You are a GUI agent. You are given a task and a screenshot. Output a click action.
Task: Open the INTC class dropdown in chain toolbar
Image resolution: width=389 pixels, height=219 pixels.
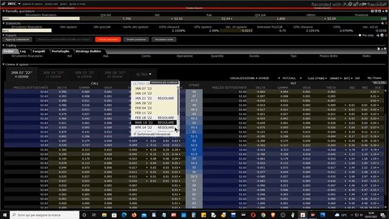click(348, 78)
